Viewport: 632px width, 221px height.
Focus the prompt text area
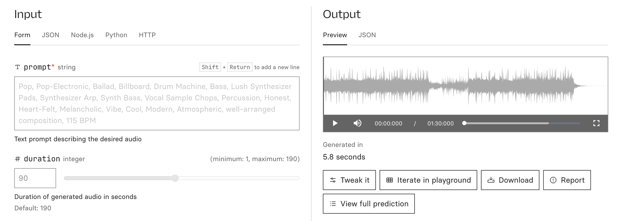tap(157, 103)
